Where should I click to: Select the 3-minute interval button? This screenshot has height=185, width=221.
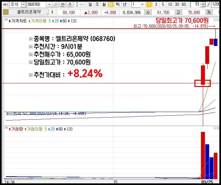(x=156, y=5)
